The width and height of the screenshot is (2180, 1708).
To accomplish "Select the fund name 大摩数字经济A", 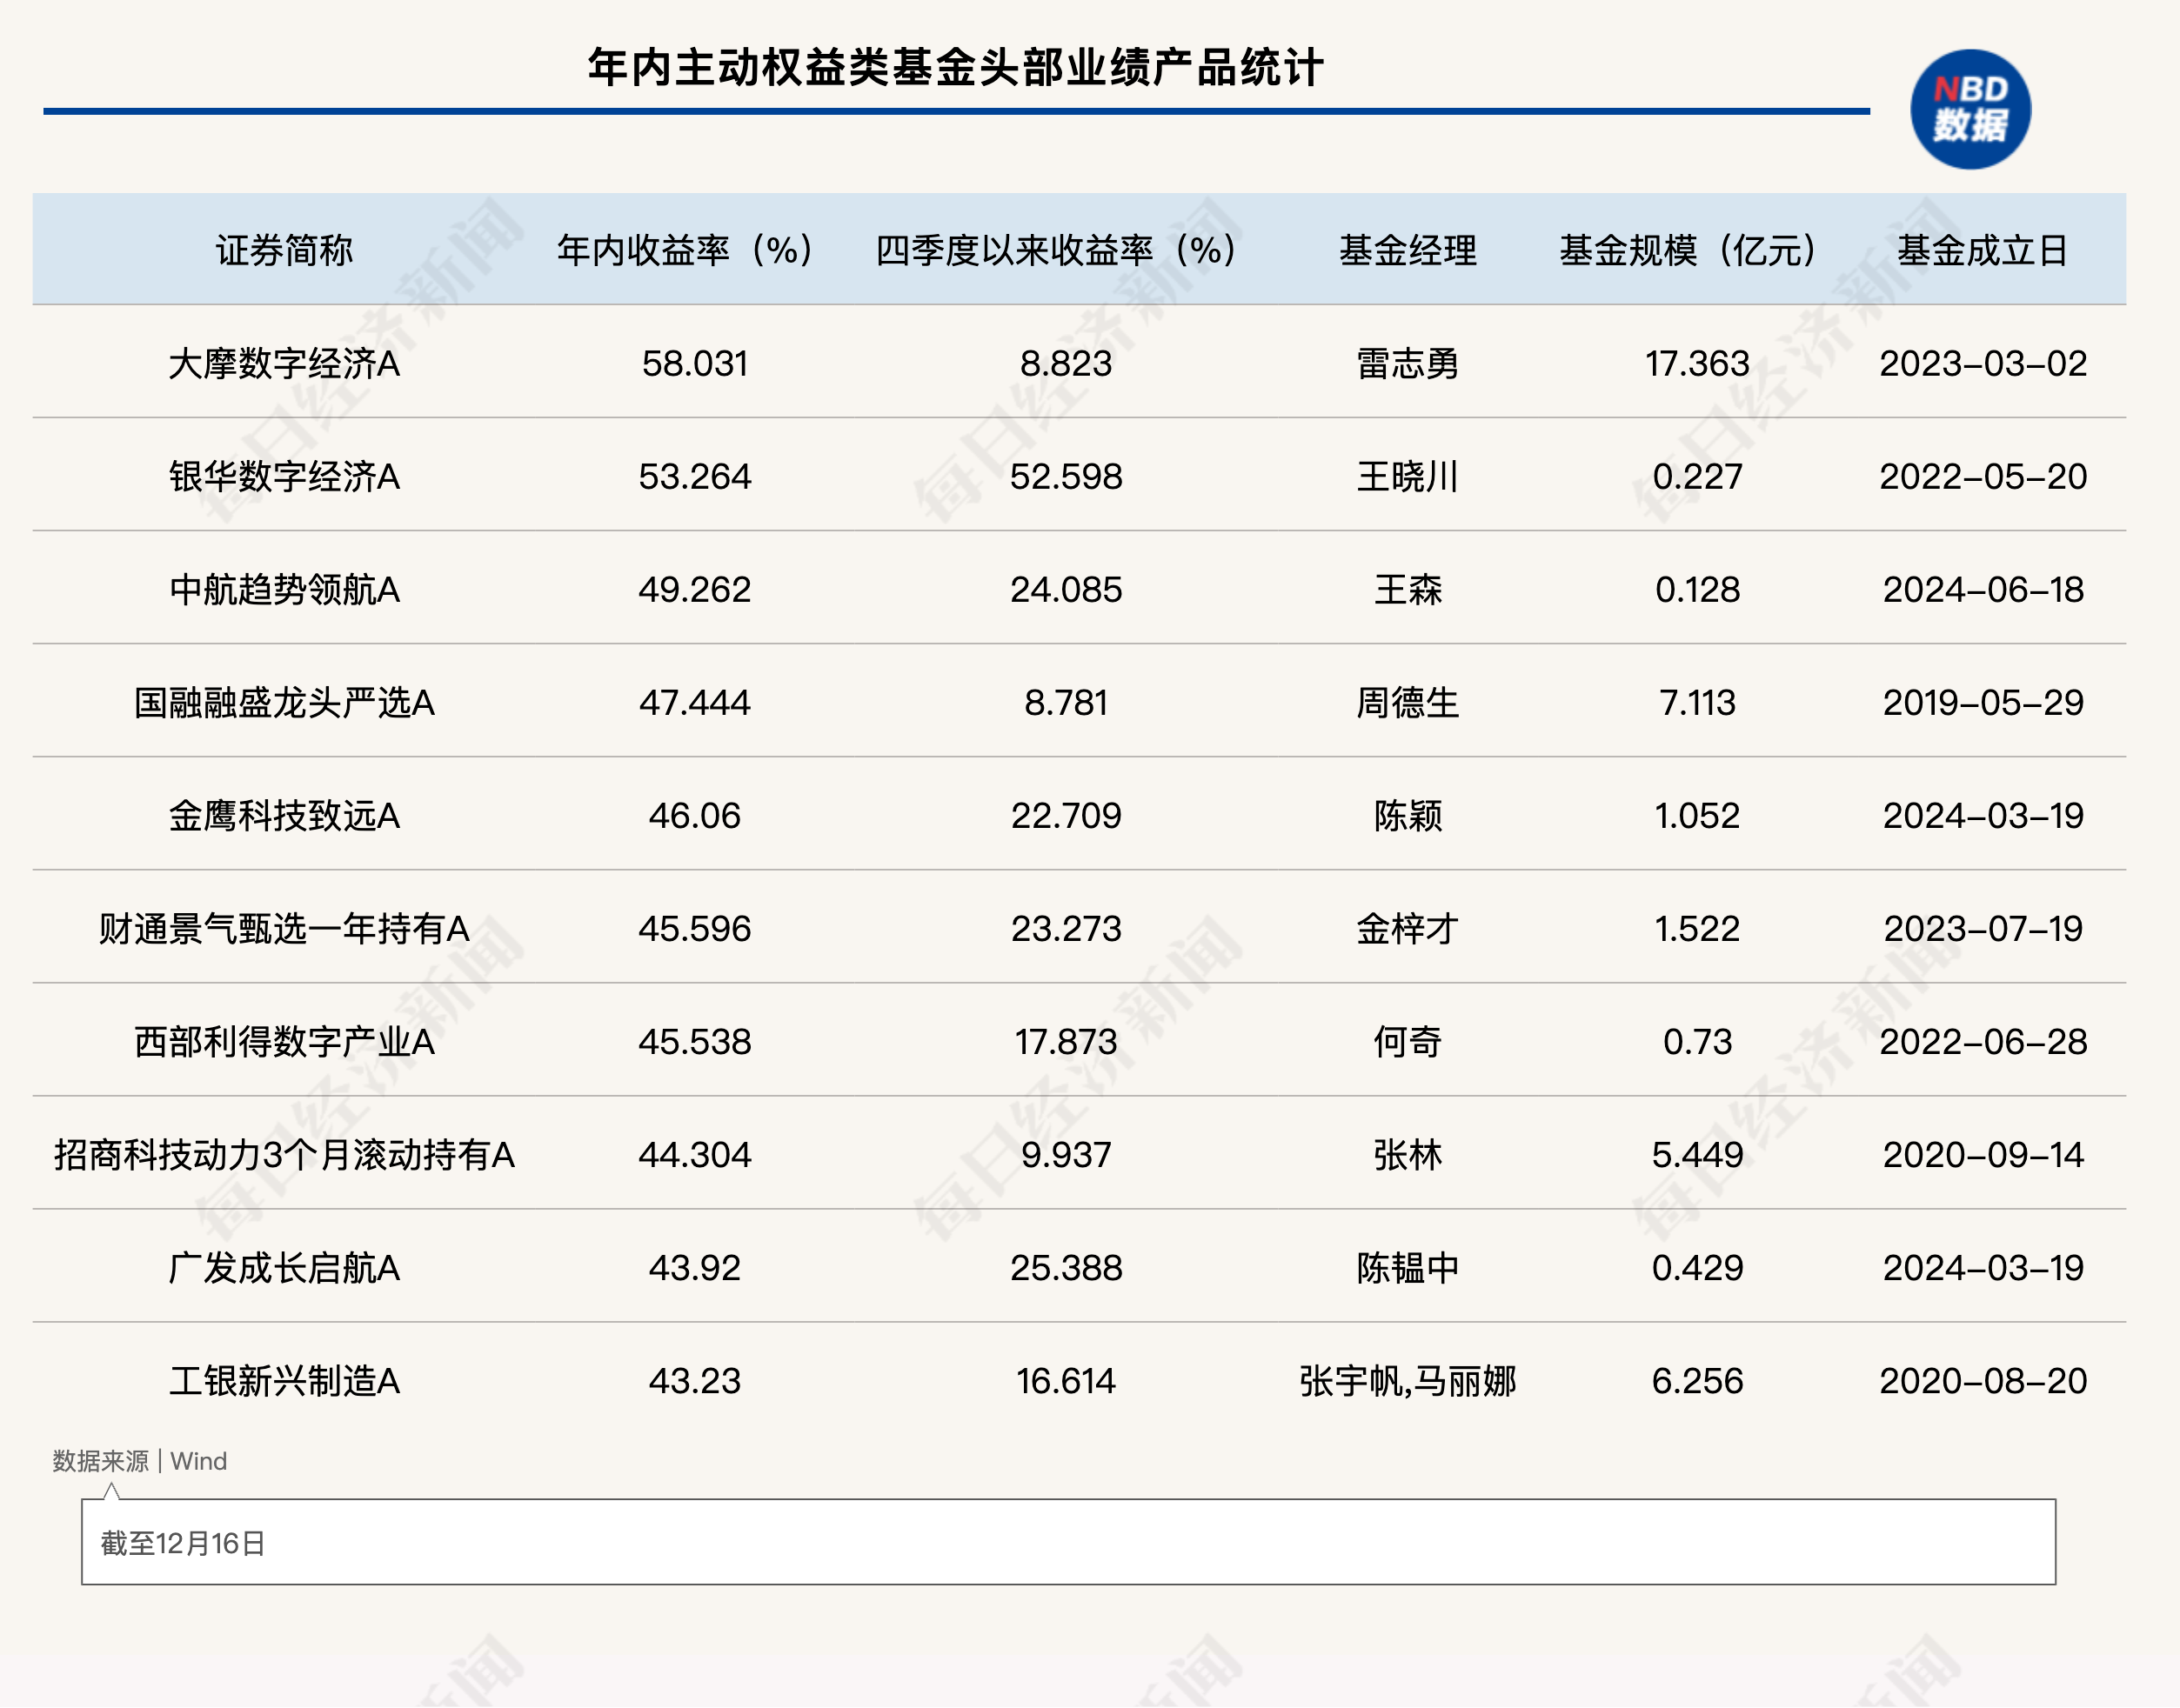I will 284,363.
